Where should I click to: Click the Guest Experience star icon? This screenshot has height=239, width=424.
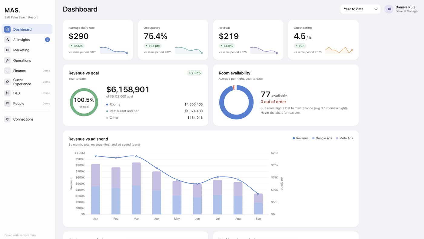click(x=7, y=82)
